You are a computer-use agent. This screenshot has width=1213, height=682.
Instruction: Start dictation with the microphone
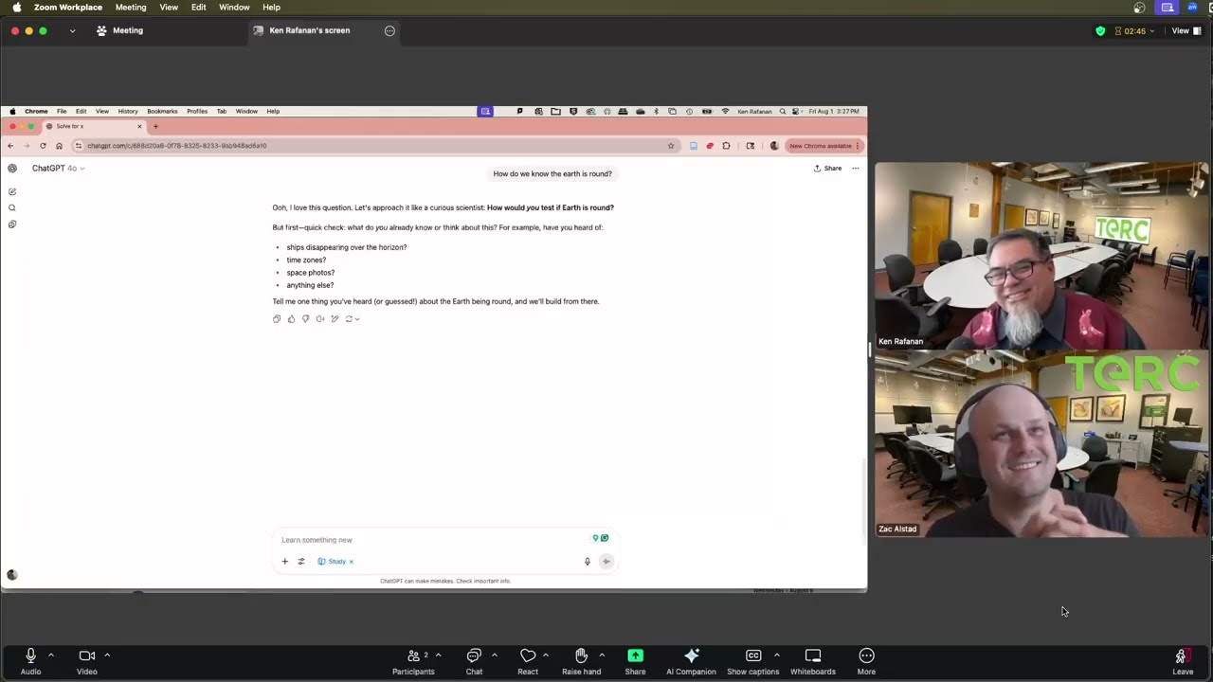tap(588, 562)
